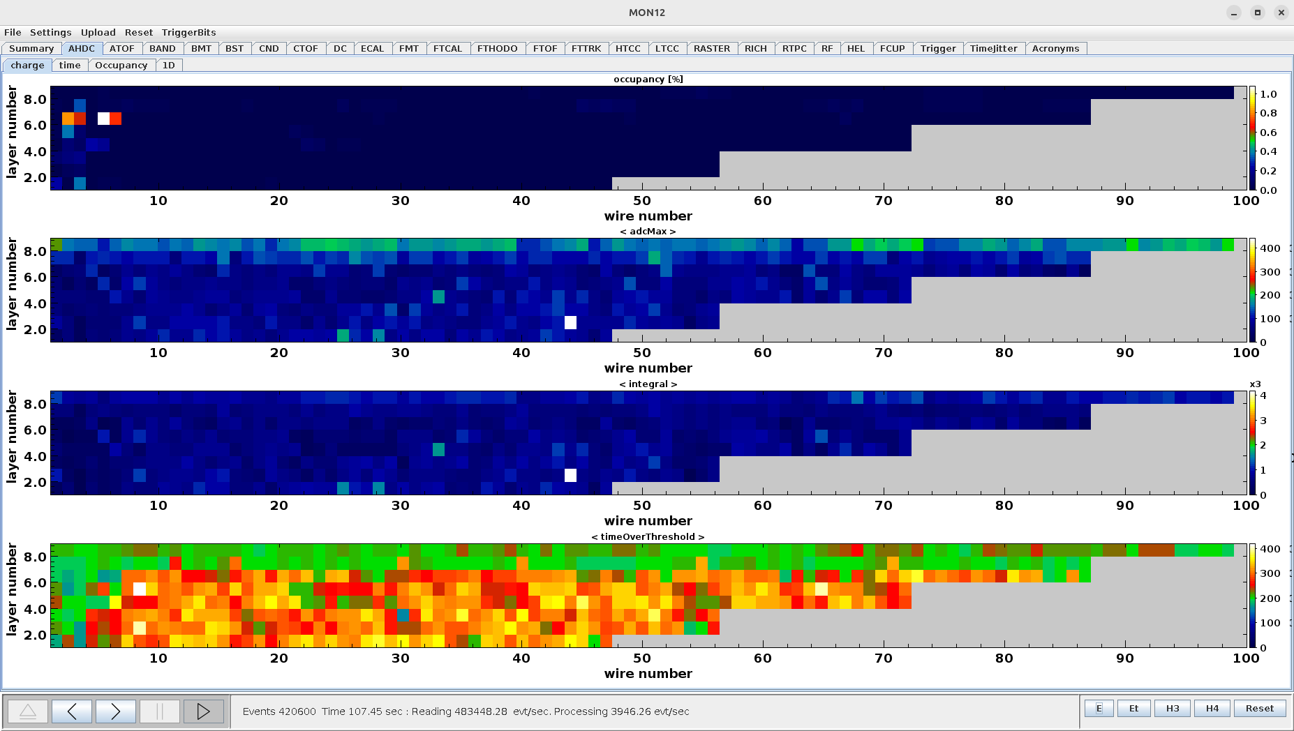Open the BAND tab
Viewport: 1294px width, 731px height.
(163, 48)
